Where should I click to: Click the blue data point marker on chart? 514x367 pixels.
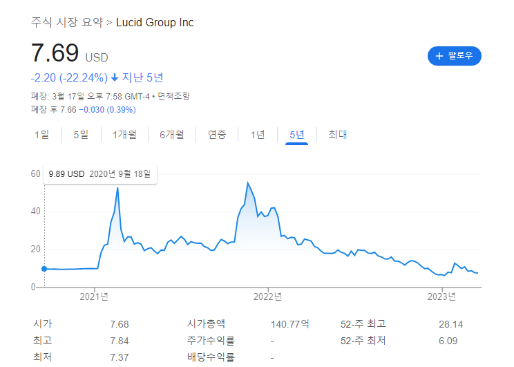pos(44,269)
